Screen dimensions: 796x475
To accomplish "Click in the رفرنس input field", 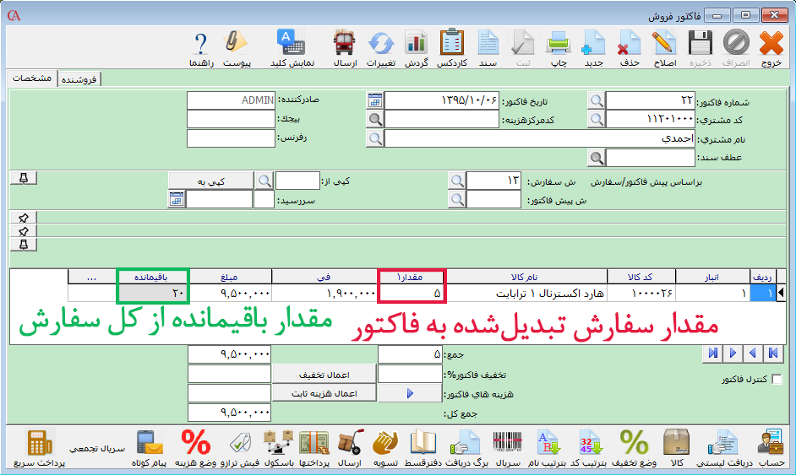I will (231, 138).
